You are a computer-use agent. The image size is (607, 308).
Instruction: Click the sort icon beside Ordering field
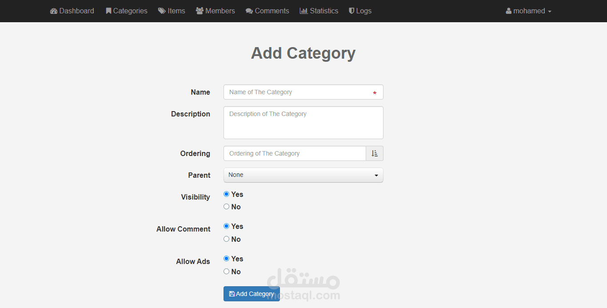tap(375, 153)
